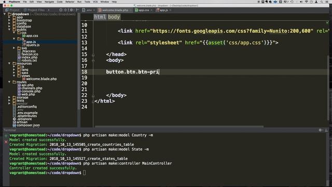This screenshot has width=332, height=187.
Task: Hide the Terminal panel with hide icon
Action: (x=326, y=130)
